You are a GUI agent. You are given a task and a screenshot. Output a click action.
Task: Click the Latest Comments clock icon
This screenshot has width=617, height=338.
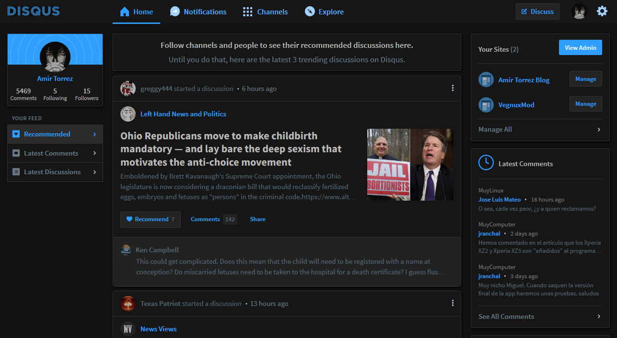coord(486,163)
